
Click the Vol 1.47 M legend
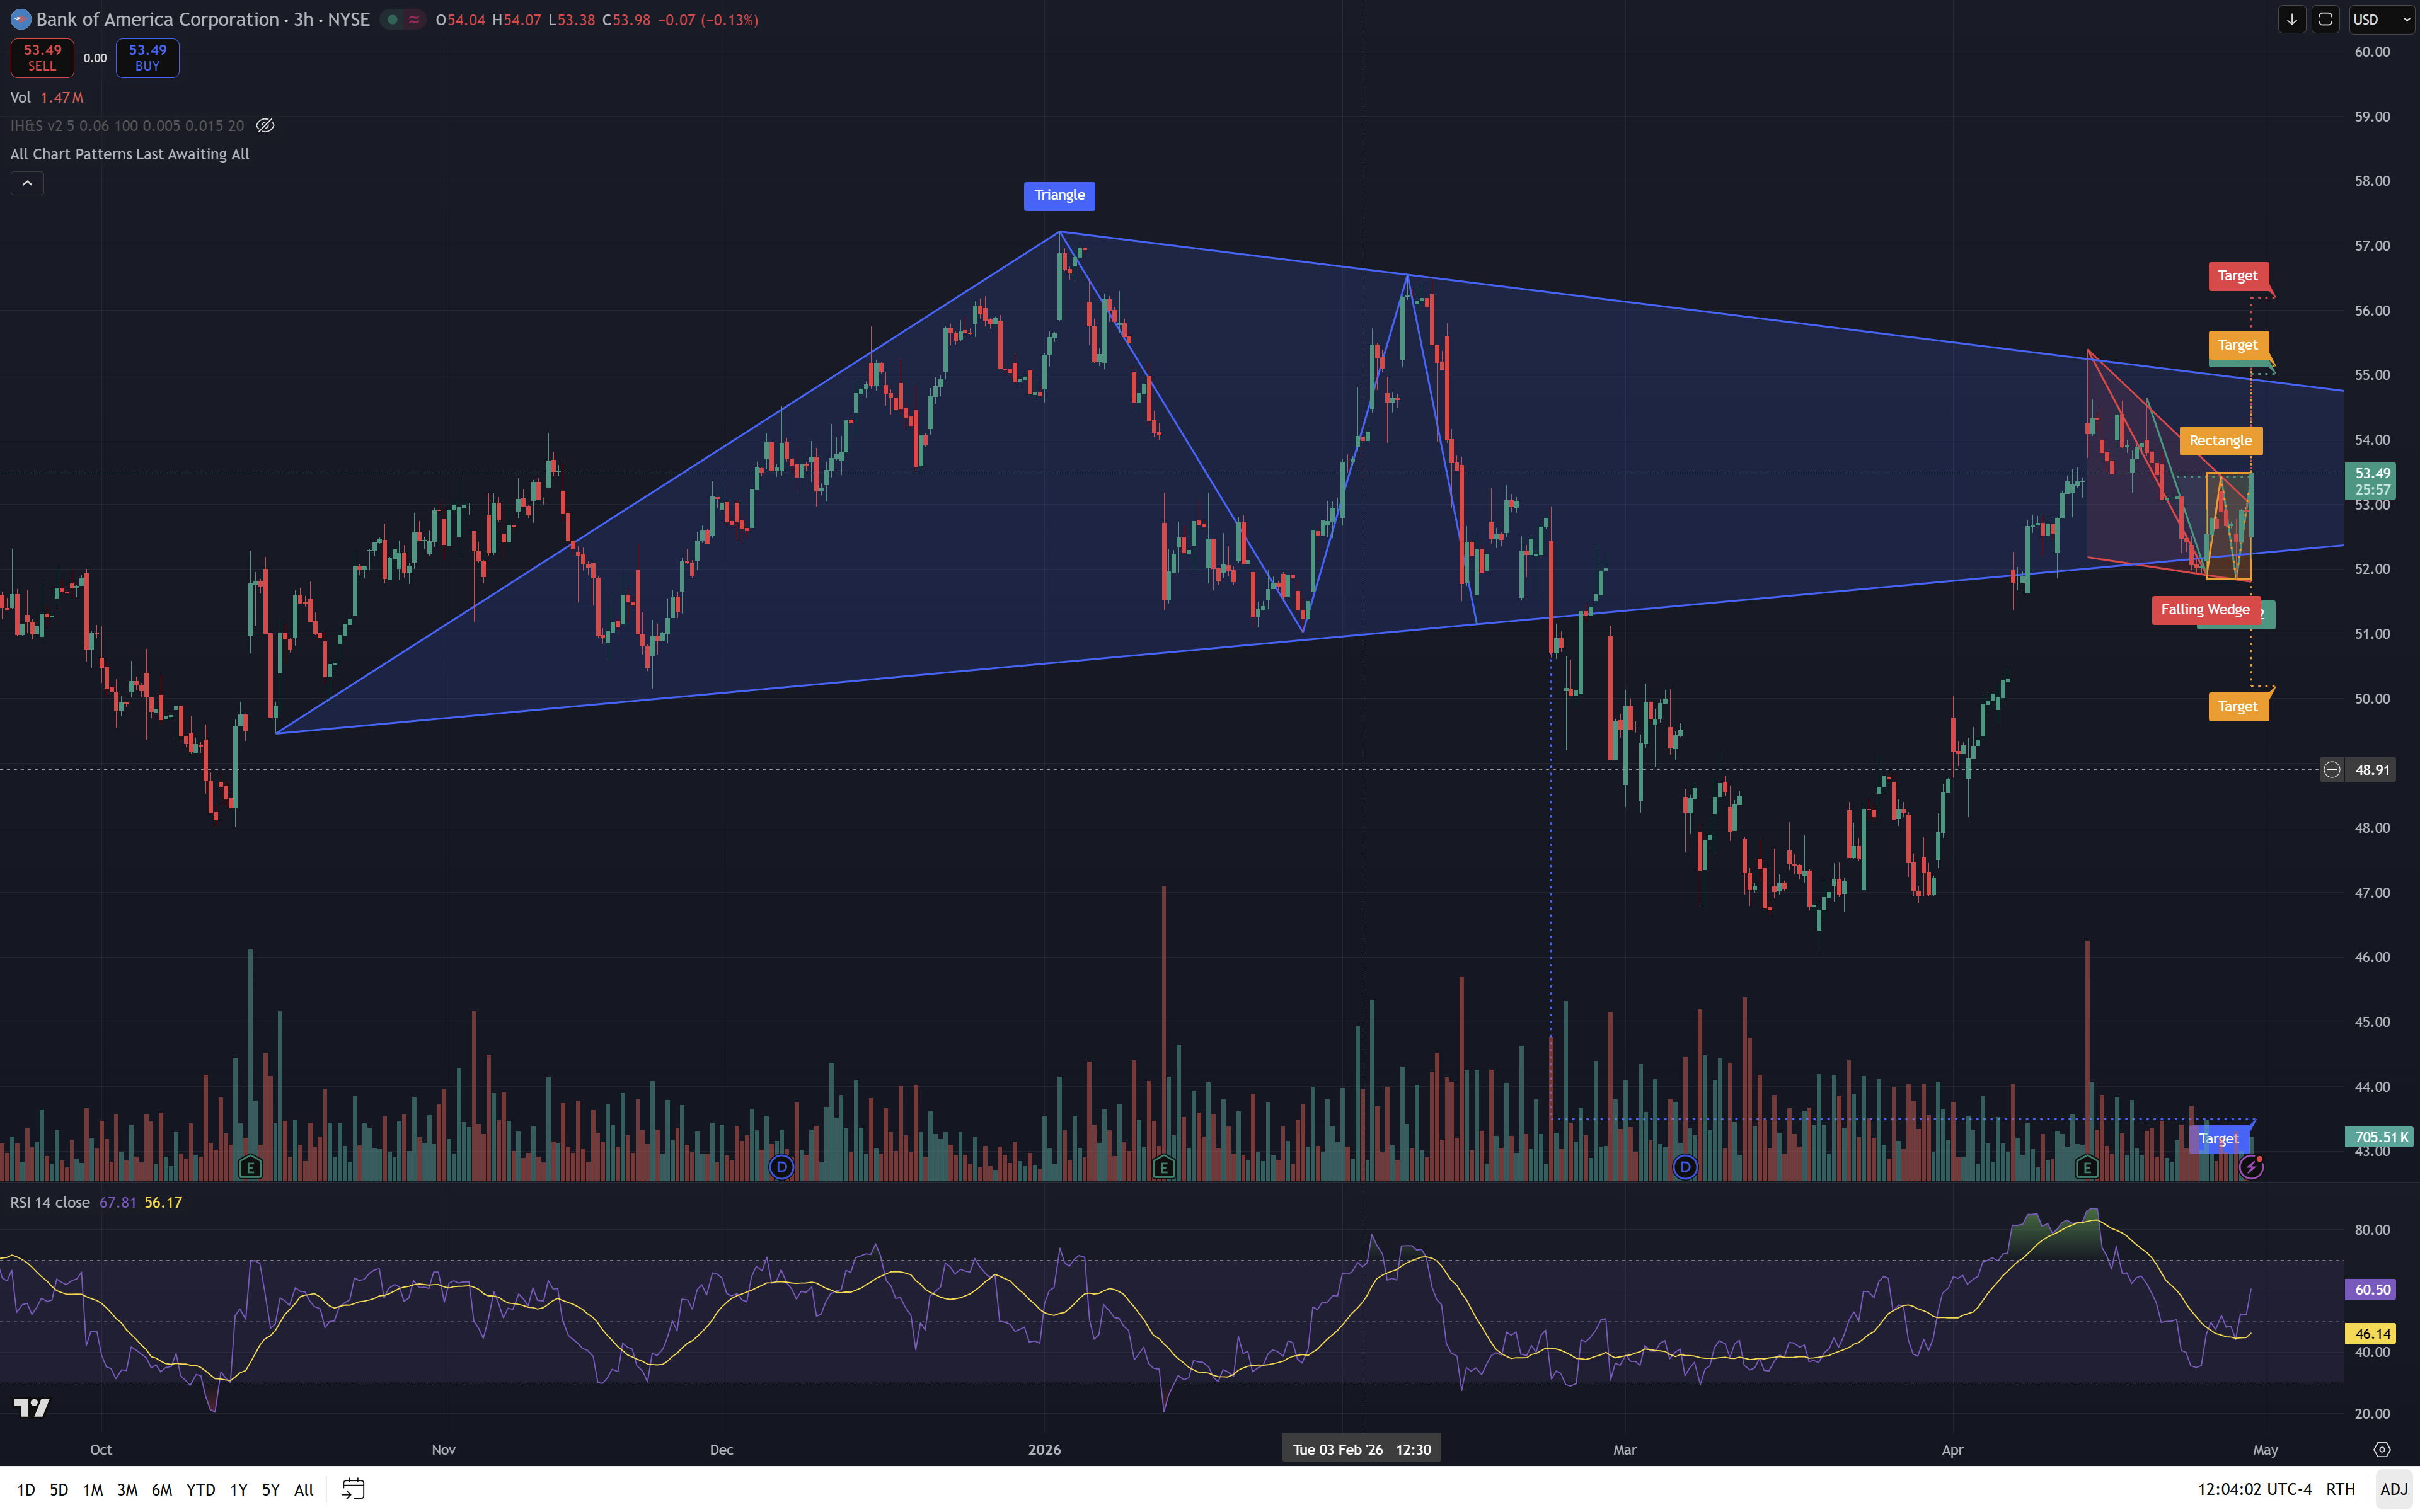[47, 98]
